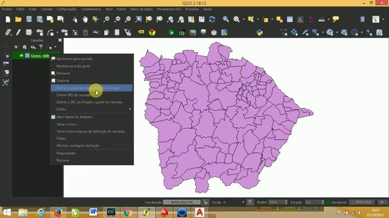Click the green ID toolbar icon
389x218 pixels.
click(182, 33)
